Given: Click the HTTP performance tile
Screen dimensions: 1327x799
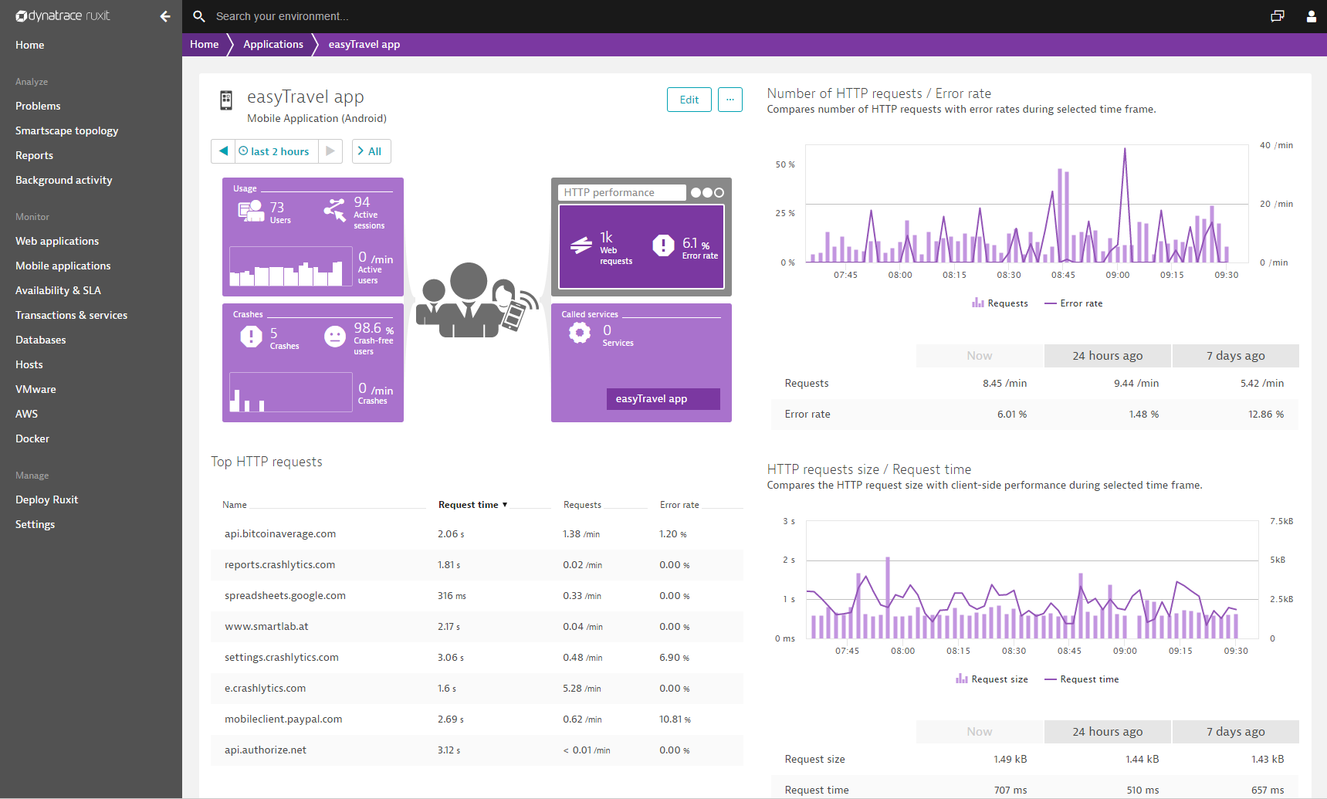Looking at the screenshot, I should [x=641, y=237].
